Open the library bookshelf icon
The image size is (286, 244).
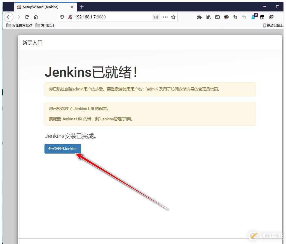pyautogui.click(x=208, y=17)
